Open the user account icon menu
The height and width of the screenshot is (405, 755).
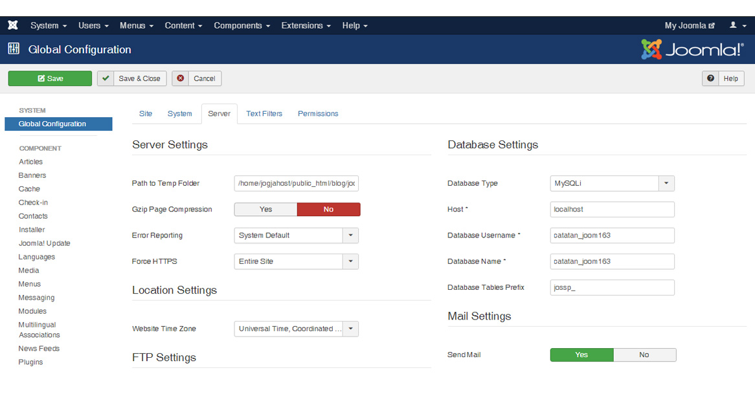point(737,25)
